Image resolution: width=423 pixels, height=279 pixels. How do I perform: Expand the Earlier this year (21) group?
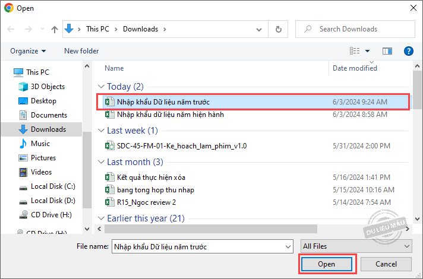click(x=101, y=218)
